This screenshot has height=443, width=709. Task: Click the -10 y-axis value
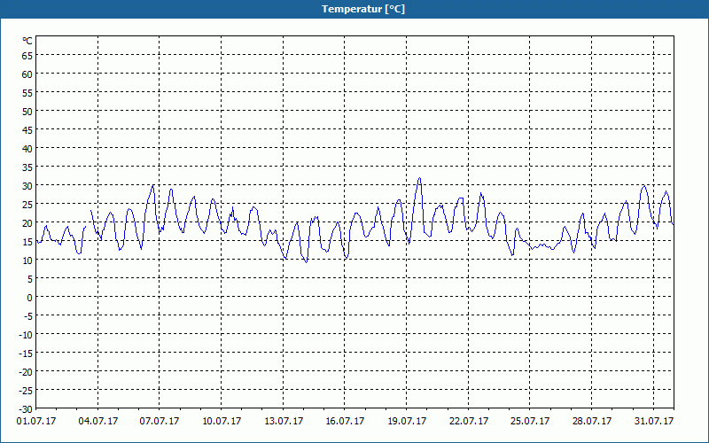(x=26, y=335)
